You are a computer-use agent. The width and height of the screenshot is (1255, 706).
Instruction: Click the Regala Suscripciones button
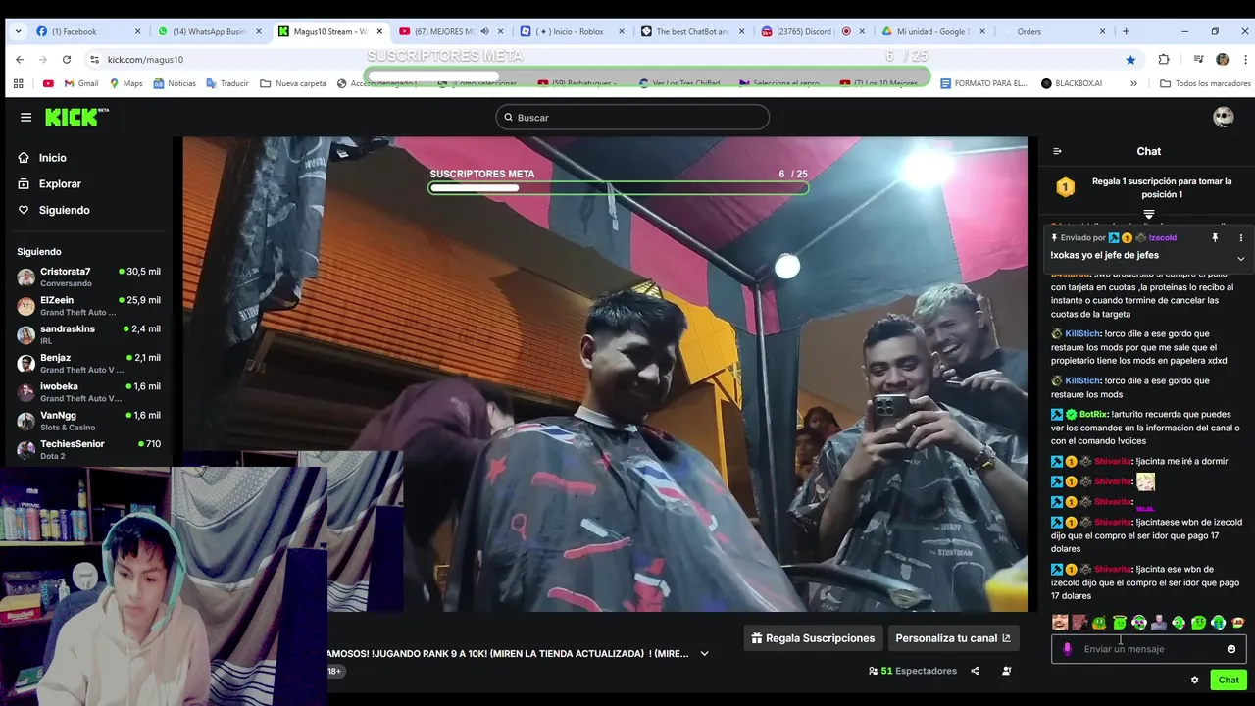coord(813,638)
